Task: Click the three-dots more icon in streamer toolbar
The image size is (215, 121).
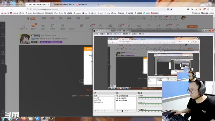Action: (178, 26)
